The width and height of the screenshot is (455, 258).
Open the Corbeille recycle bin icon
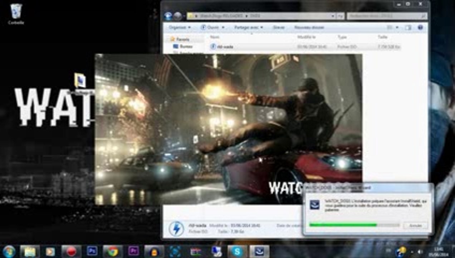point(16,14)
